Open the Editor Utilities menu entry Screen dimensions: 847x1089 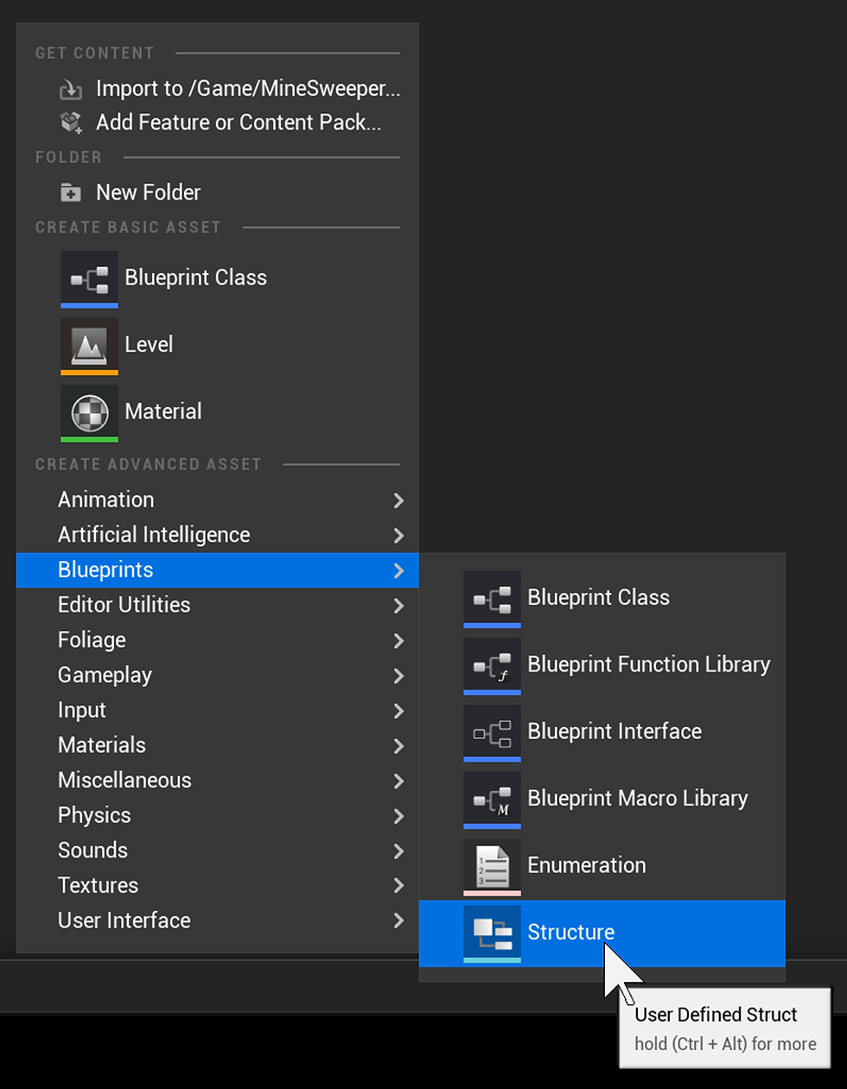tap(217, 605)
